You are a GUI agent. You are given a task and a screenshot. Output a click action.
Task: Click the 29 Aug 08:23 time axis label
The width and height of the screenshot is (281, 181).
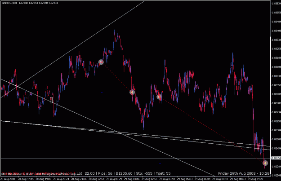238,179
